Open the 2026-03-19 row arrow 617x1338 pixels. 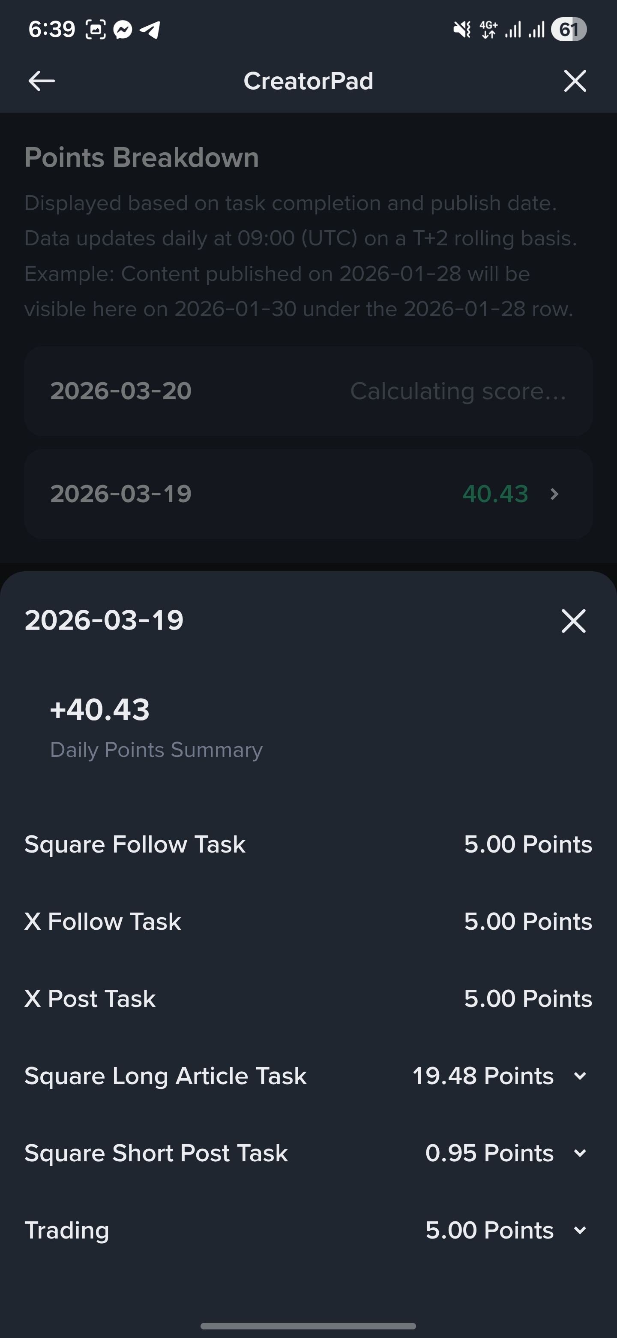pos(554,494)
